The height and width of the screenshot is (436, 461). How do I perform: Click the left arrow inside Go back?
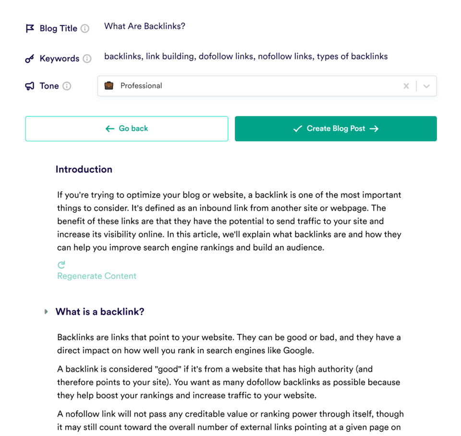coord(110,128)
